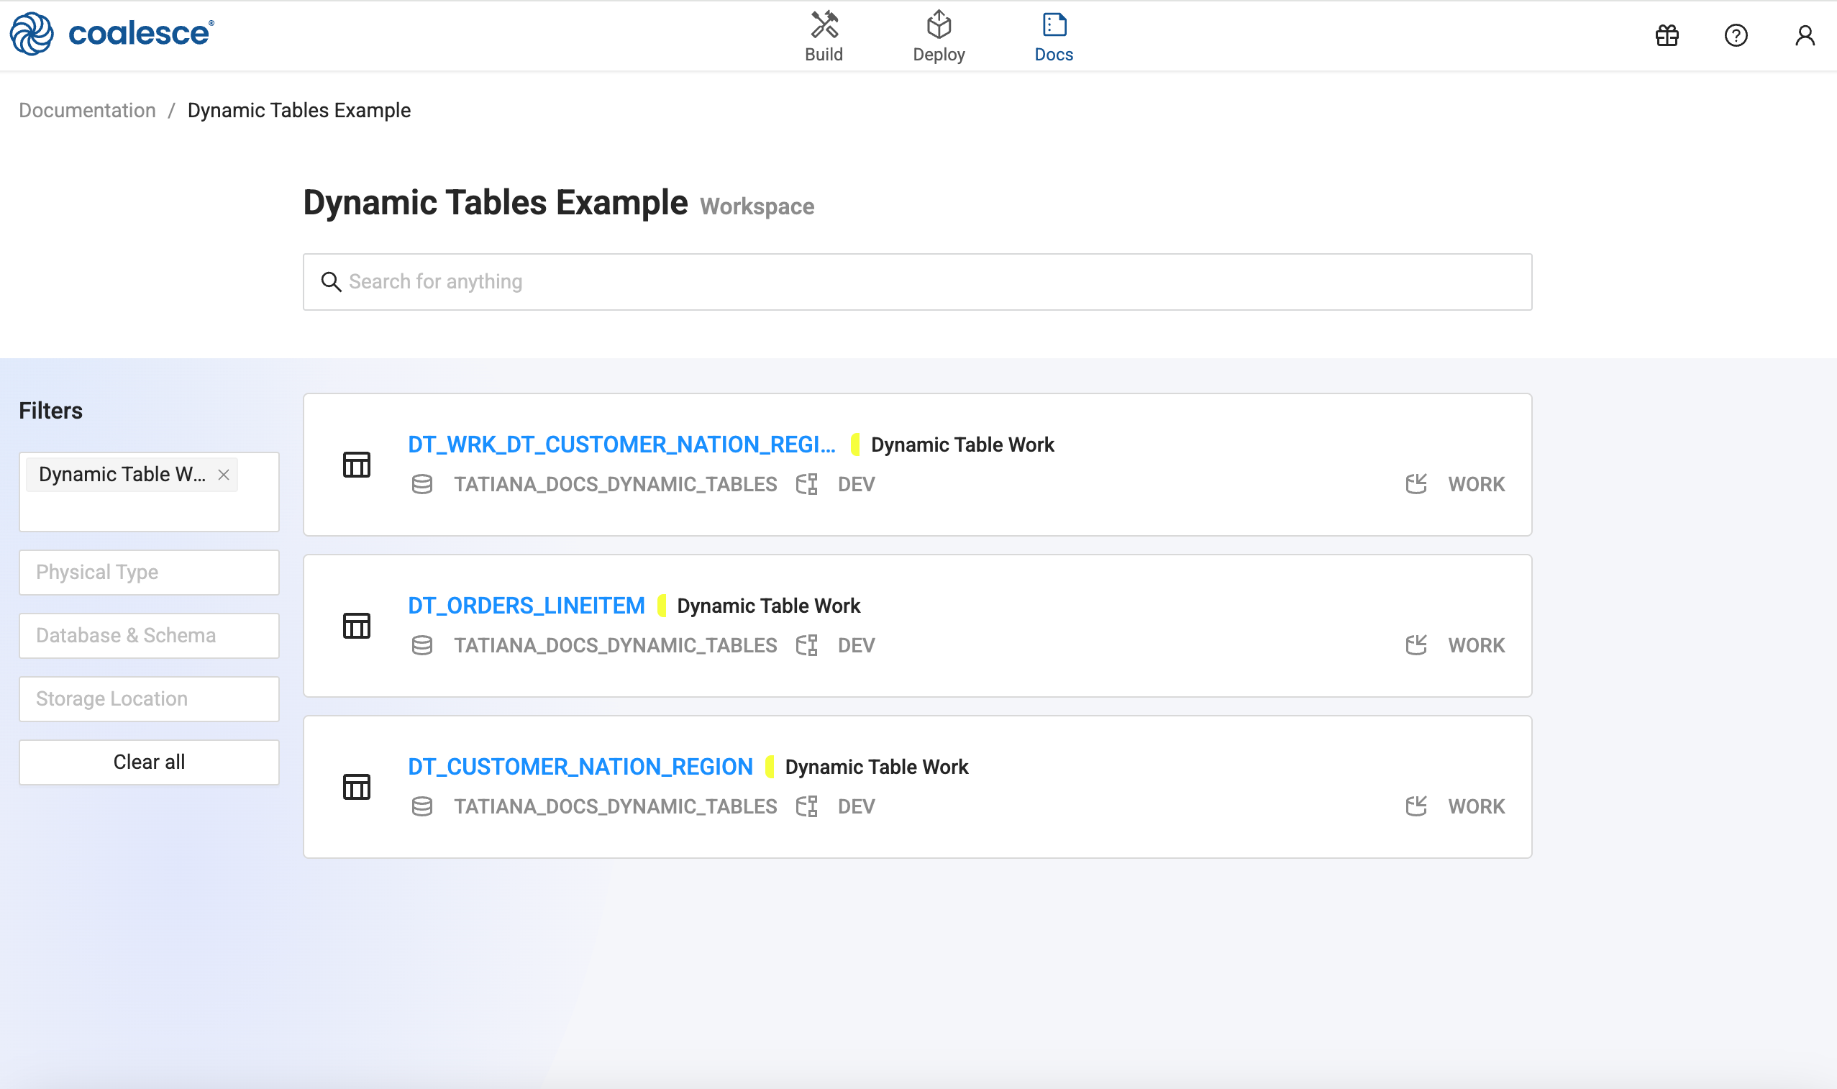Image resolution: width=1837 pixels, height=1089 pixels.
Task: Click storage icon beside WORK in DT_CUSTOMER_NATION_REGION card
Action: [1416, 806]
